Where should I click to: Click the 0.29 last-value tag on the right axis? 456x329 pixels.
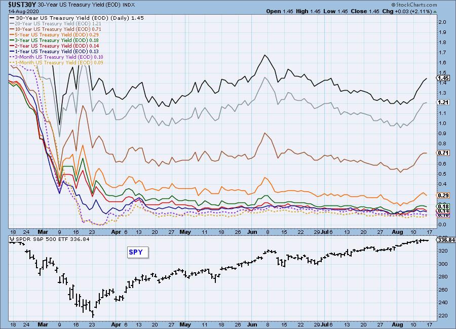tap(443, 195)
